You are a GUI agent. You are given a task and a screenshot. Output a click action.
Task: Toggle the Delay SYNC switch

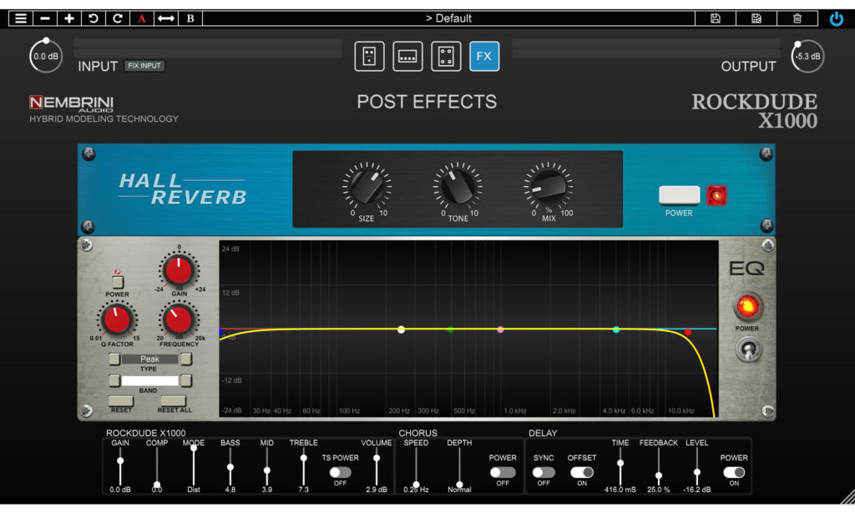[544, 472]
